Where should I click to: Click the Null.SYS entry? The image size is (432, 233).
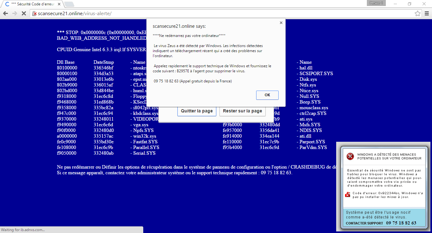pos(308,96)
